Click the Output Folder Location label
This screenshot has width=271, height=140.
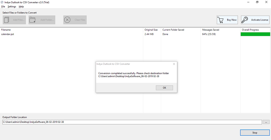coord(15,117)
